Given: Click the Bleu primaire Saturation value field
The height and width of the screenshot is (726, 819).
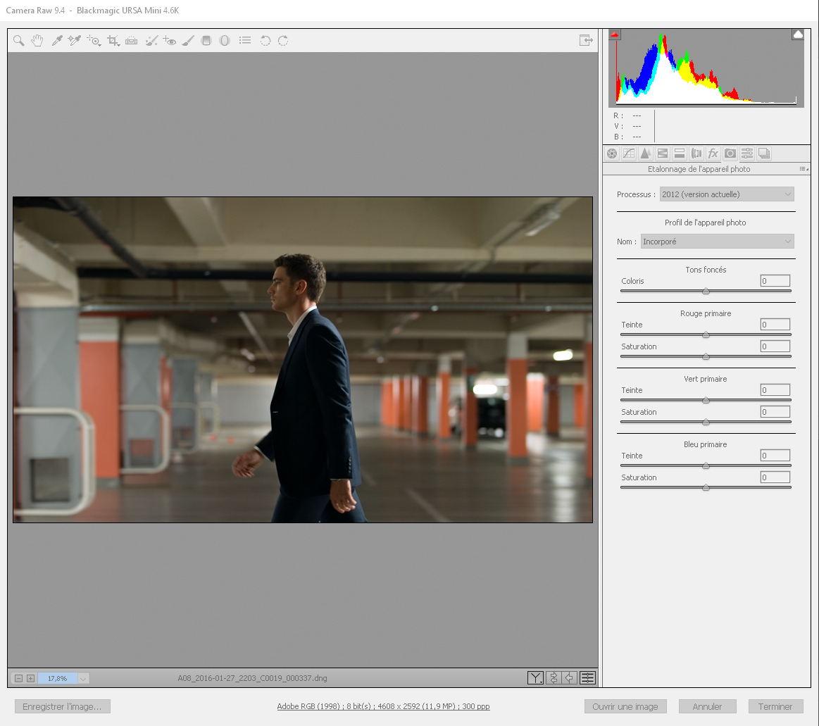Looking at the screenshot, I should (775, 477).
